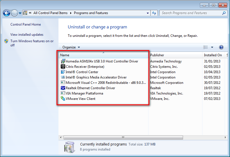Expand arrow after All Control Panel Items

coord(71,13)
